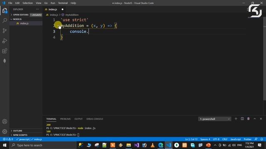Change file encoding UTF-8
Screen dimensions: 266x149
click(216, 139)
